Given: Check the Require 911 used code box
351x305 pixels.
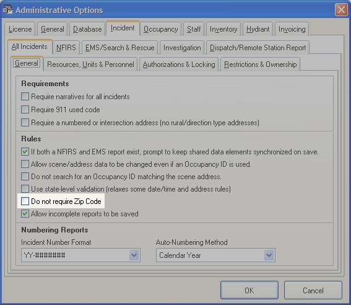Looking at the screenshot, I should [25, 110].
